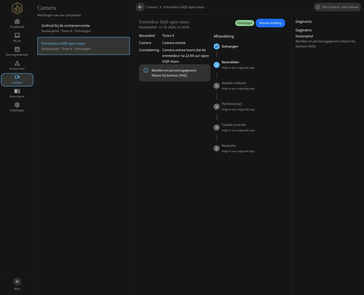Viewport: 364px width, 295px height.
Task: Select step 3 Beelden uitlezen circle
Action: click(217, 86)
